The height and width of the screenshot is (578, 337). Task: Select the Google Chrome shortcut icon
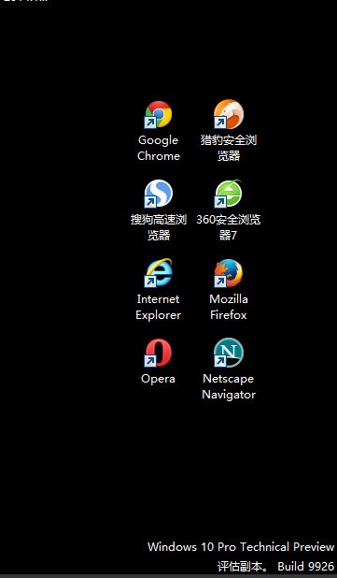click(158, 115)
